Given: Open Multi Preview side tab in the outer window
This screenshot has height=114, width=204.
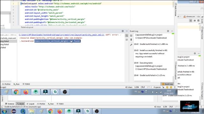Looking at the screenshot, I should 202,33.
